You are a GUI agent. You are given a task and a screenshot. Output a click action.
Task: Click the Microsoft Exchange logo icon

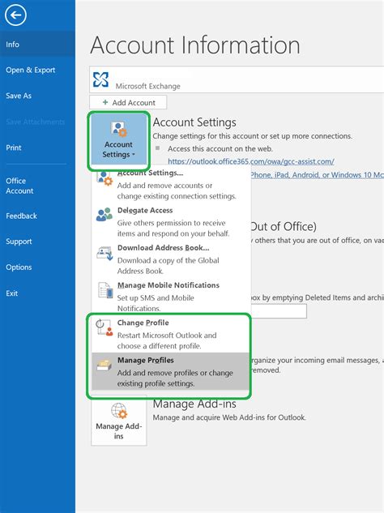(x=100, y=79)
